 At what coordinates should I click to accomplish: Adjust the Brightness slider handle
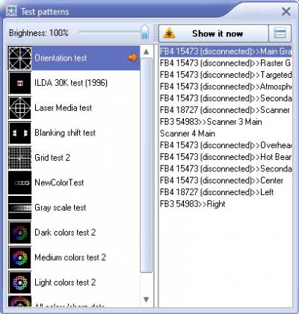(x=144, y=32)
